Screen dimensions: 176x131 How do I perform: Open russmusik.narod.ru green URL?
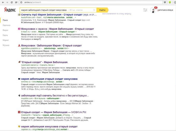30,65
